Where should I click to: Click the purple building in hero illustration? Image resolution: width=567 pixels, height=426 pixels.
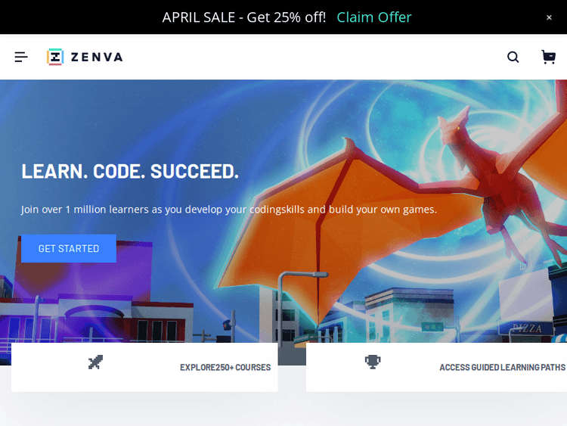pos(83,269)
